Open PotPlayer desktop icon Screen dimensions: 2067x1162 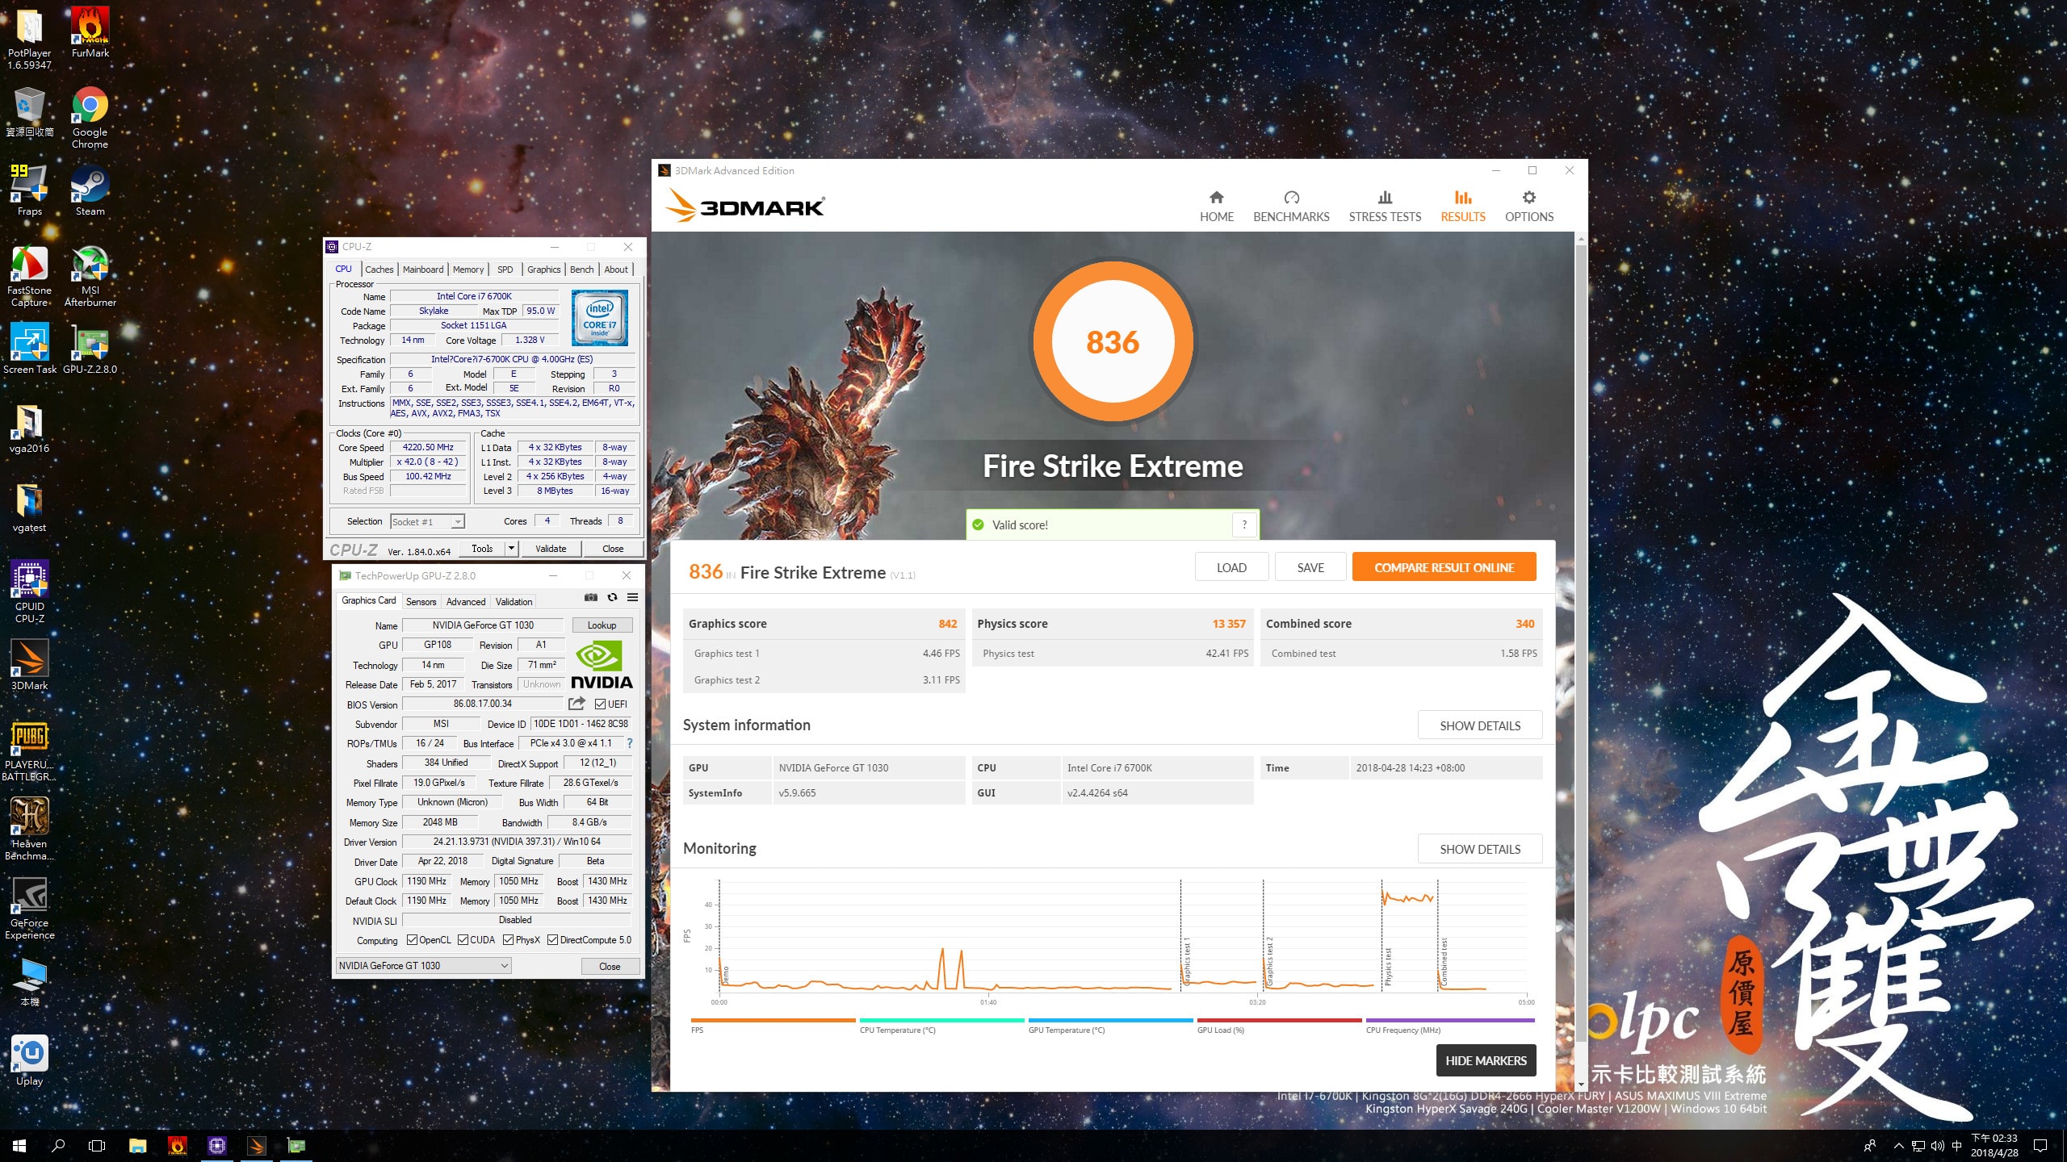(30, 37)
